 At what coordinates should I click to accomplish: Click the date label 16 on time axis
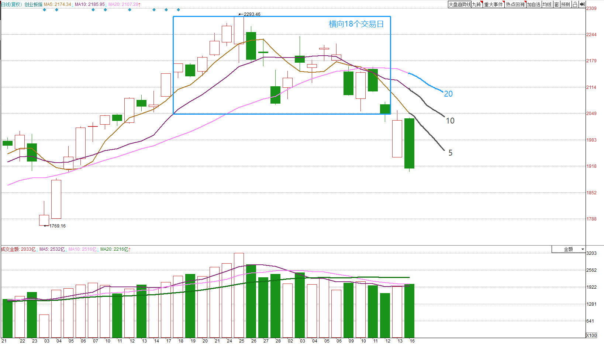click(412, 341)
